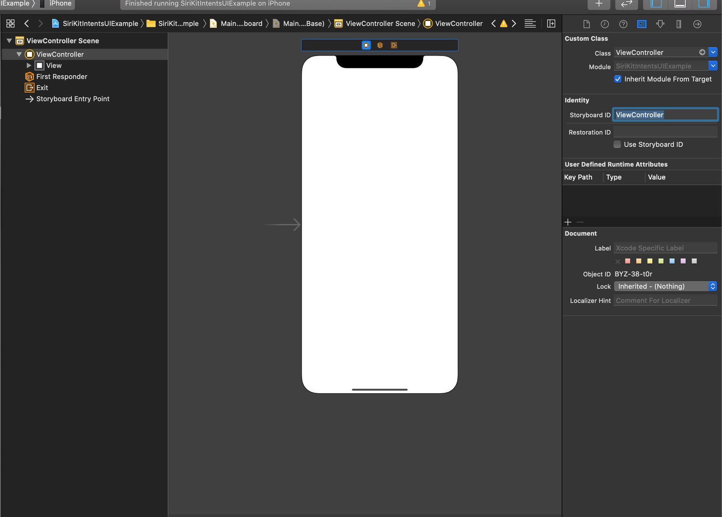Open the Lock popup menu
Viewport: 722px width, 517px height.
pyautogui.click(x=665, y=286)
